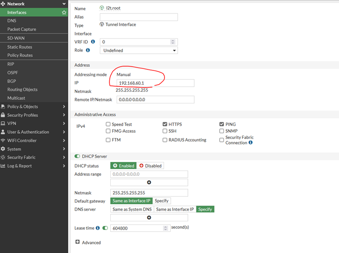Expand the VPN menu chevron
Viewport: 339px width, 253px height.
pos(64,123)
